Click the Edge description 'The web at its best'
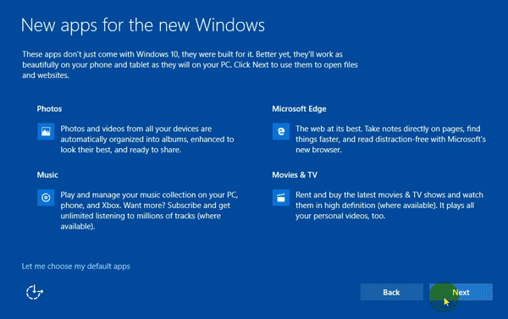 [x=390, y=140]
